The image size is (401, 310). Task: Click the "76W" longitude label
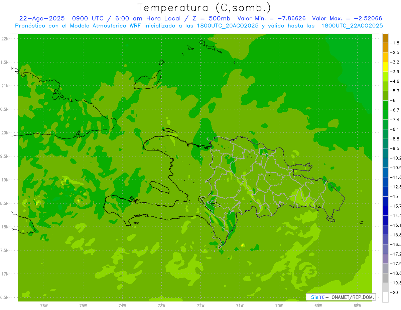pyautogui.click(x=44, y=306)
